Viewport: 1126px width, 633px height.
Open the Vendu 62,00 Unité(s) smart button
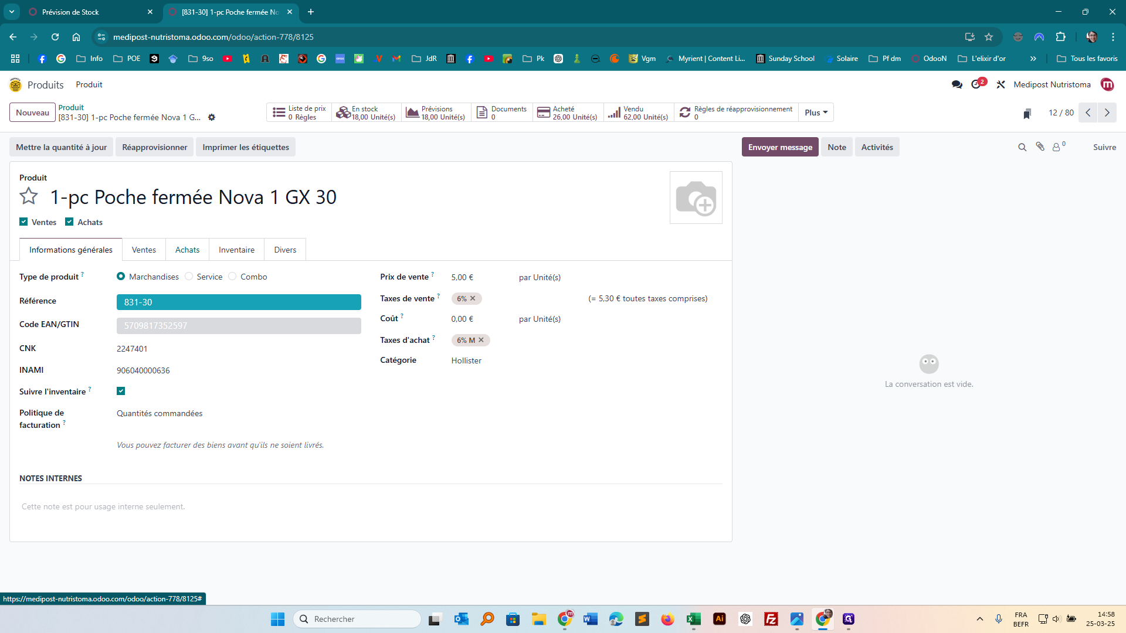[x=638, y=113]
